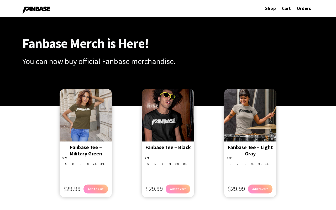The height and width of the screenshot is (210, 336).
Task: Select size 3XL for Military Green tee
Action: pyautogui.click(x=102, y=164)
